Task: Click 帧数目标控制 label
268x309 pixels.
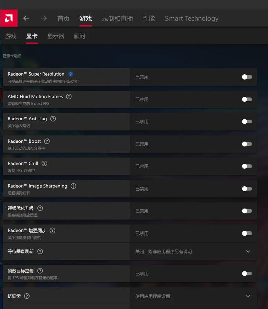Action: (x=21, y=271)
